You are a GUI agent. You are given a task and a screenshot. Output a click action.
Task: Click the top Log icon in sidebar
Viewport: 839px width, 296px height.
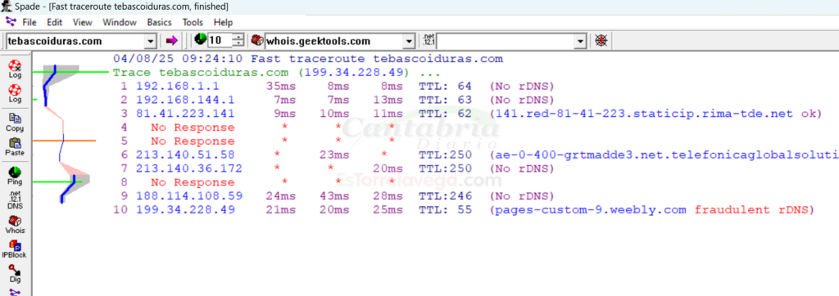tap(15, 69)
